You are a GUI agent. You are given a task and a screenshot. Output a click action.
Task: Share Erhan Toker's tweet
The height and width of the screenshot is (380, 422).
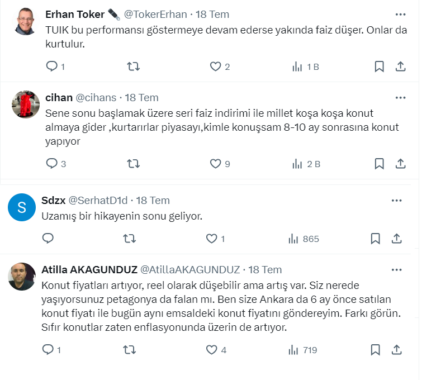coord(400,66)
